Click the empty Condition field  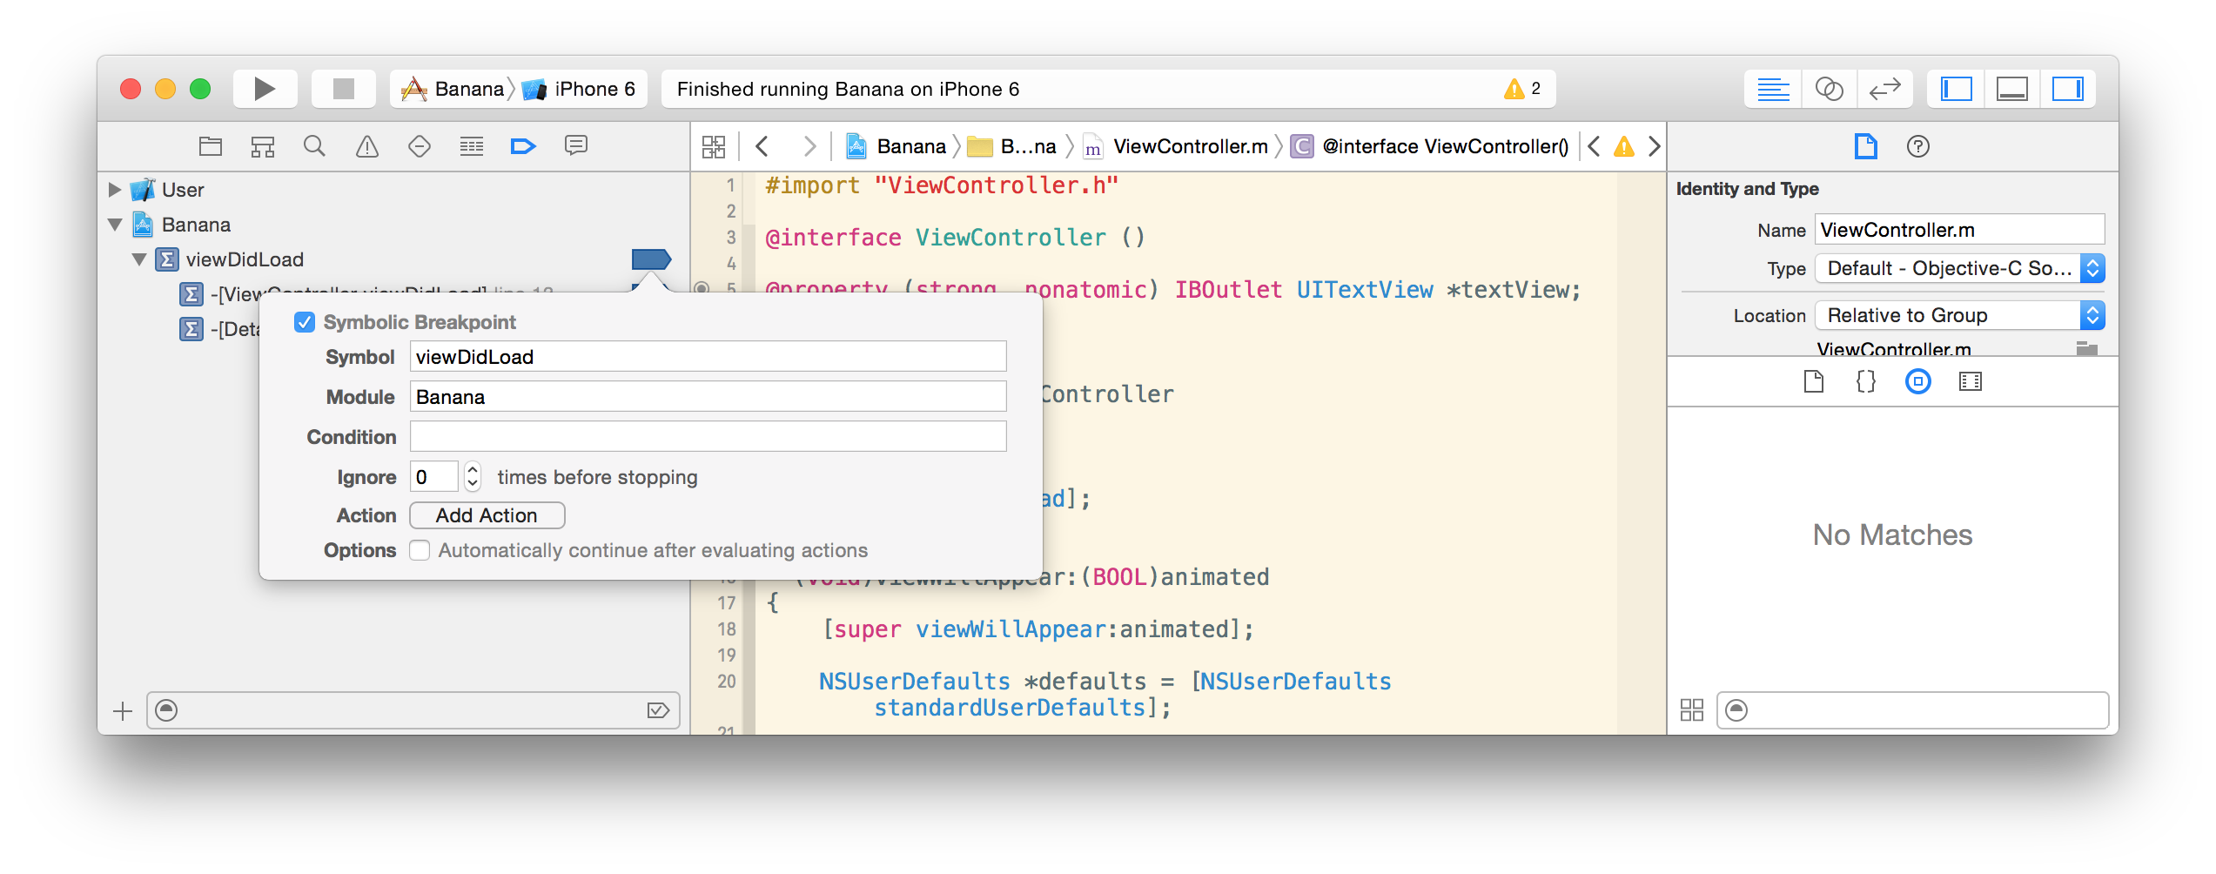pos(708,437)
